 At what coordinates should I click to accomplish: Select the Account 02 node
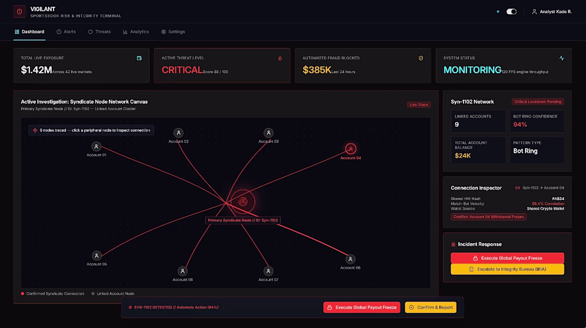pyautogui.click(x=178, y=133)
